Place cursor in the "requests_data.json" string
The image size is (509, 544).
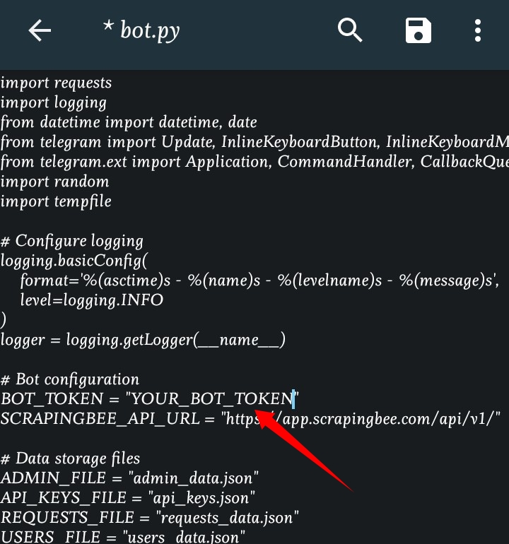(226, 518)
